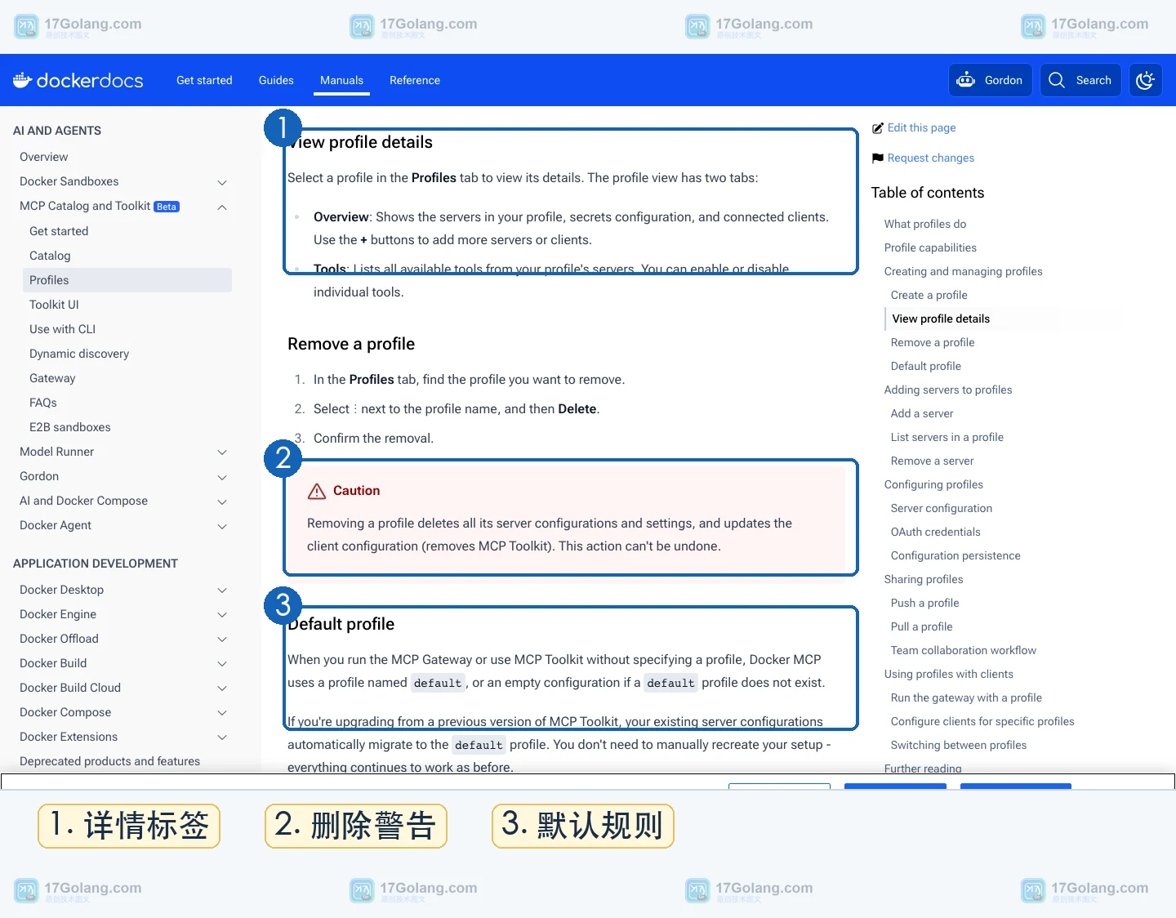Expand the Docker Offload chevron
The width and height of the screenshot is (1176, 918).
222,639
